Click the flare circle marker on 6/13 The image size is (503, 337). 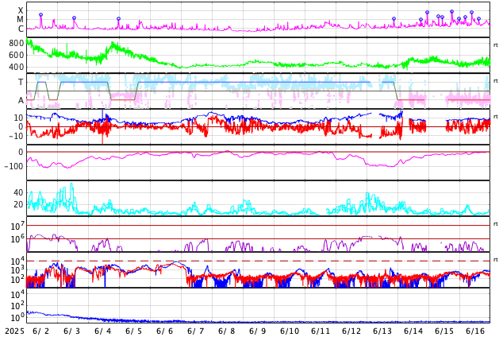(394, 18)
